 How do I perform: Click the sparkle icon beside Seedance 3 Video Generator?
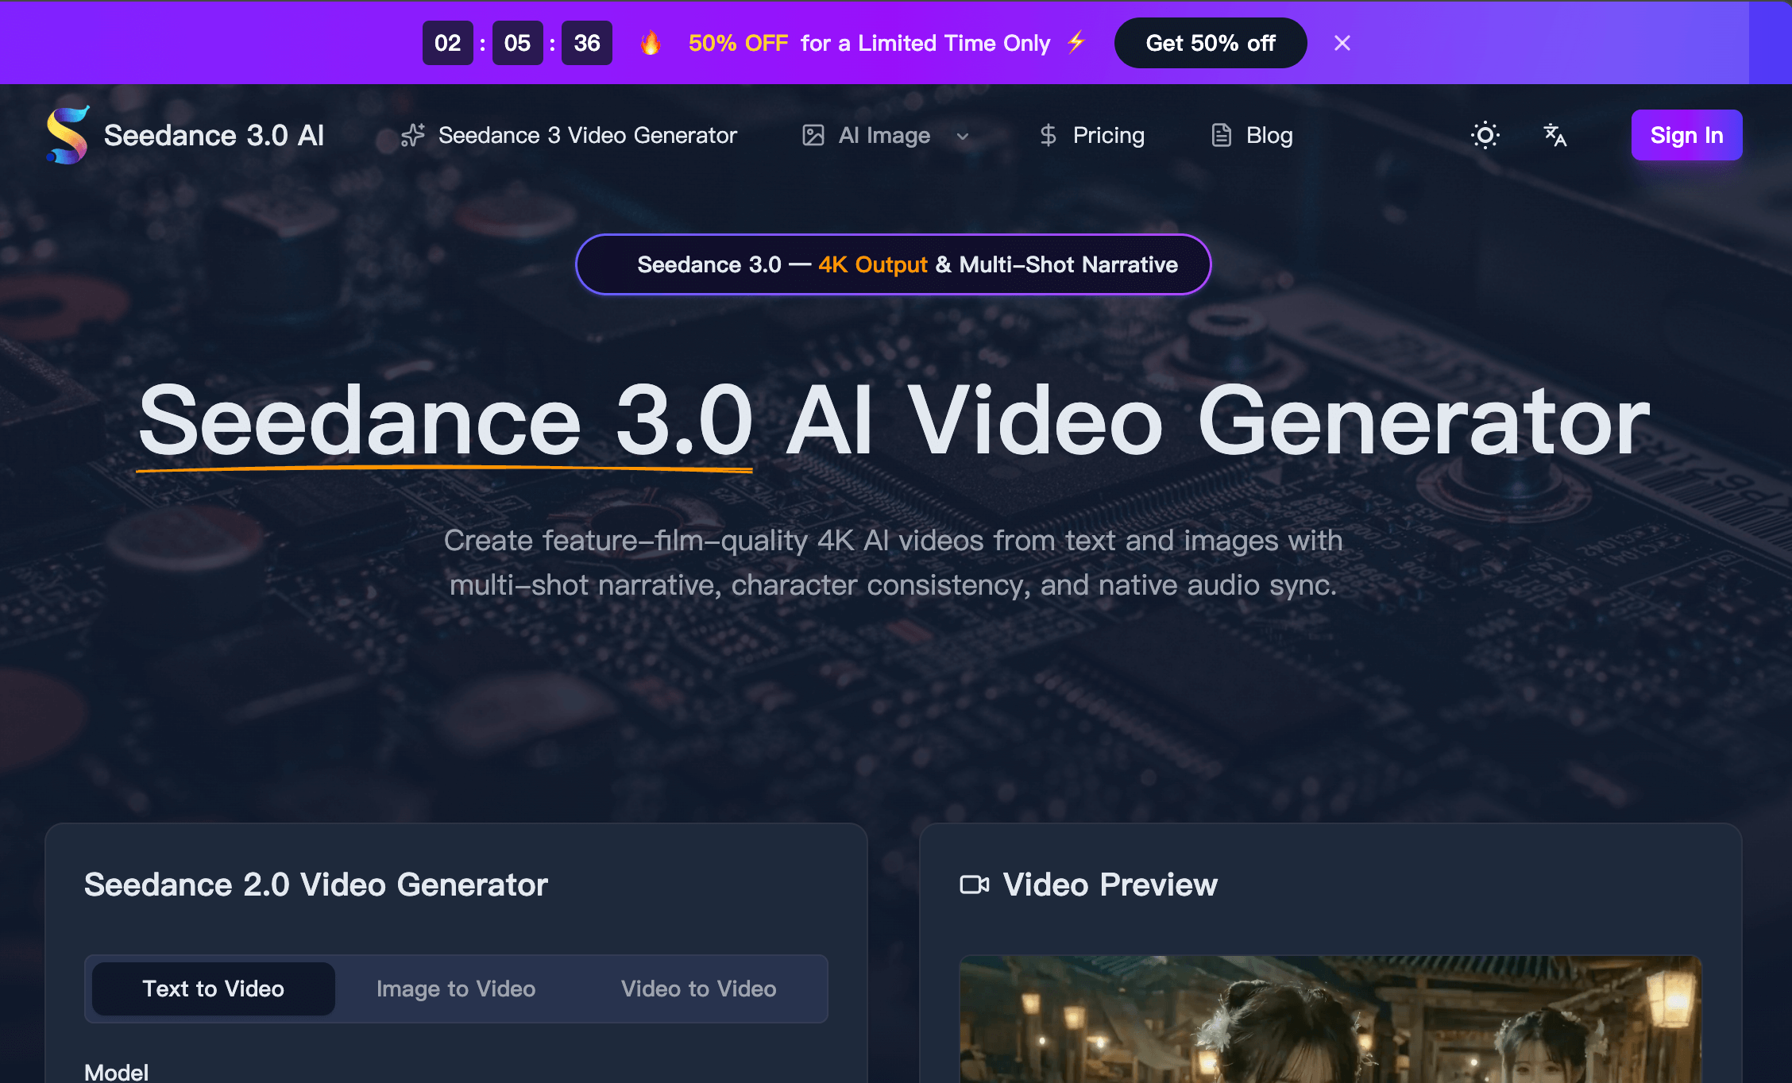412,135
